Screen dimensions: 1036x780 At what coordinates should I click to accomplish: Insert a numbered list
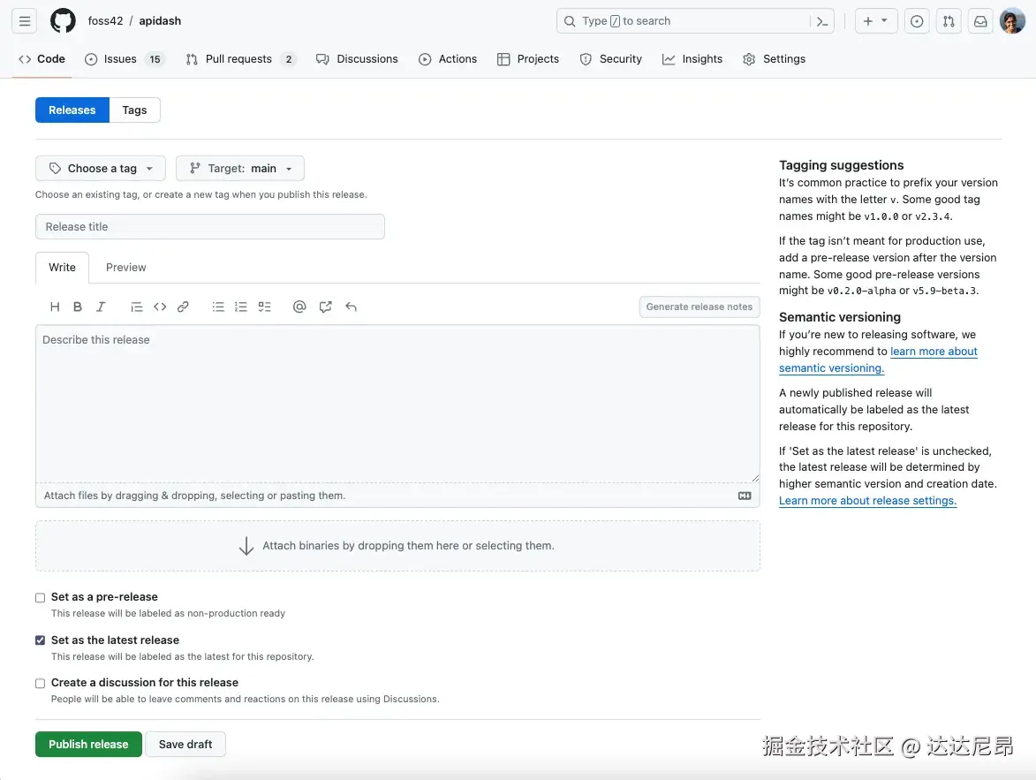pos(241,307)
